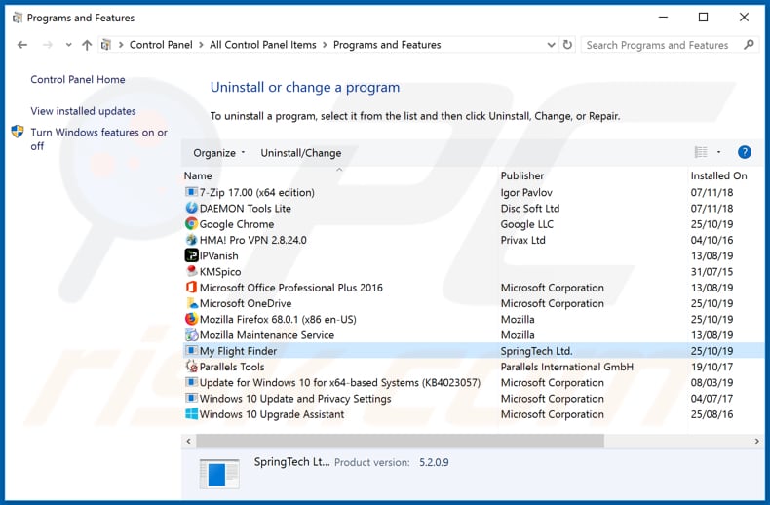Open the view options dropdown arrow

[x=718, y=152]
